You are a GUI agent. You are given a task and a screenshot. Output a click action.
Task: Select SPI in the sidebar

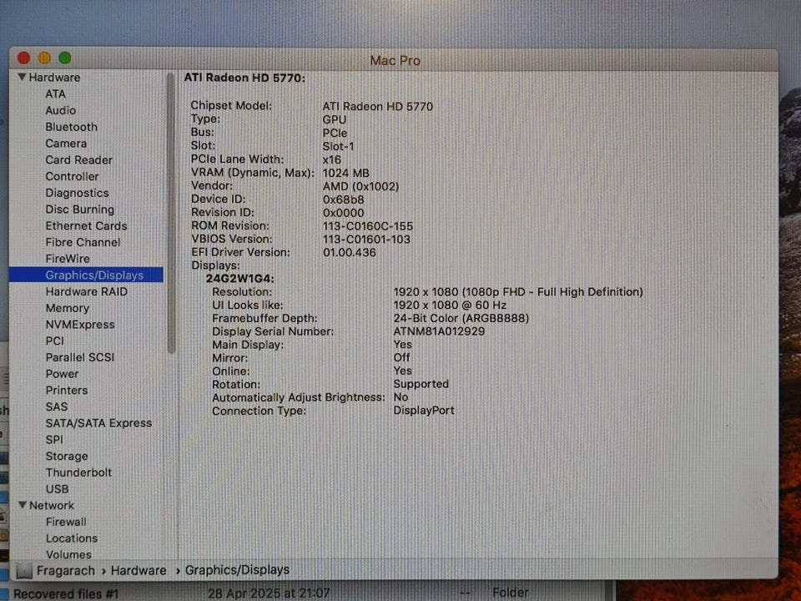point(54,440)
